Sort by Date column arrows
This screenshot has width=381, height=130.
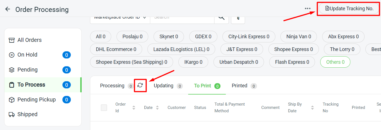(157, 108)
